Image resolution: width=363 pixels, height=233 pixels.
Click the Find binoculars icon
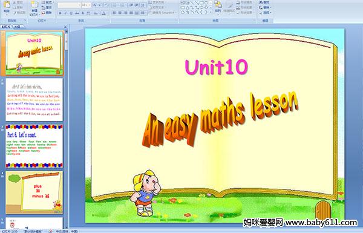pos(261,2)
